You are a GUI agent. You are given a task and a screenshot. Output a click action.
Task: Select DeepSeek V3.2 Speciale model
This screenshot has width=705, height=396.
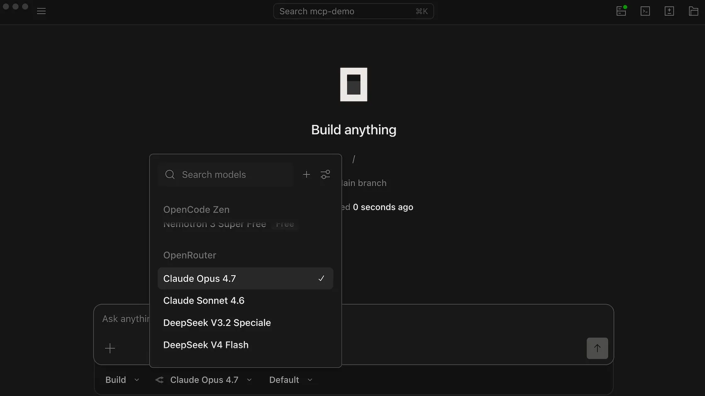(x=246, y=323)
